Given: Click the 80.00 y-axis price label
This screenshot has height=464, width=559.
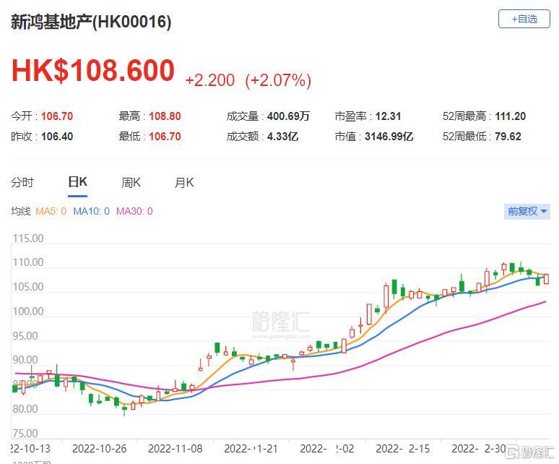Looking at the screenshot, I should pyautogui.click(x=25, y=409).
